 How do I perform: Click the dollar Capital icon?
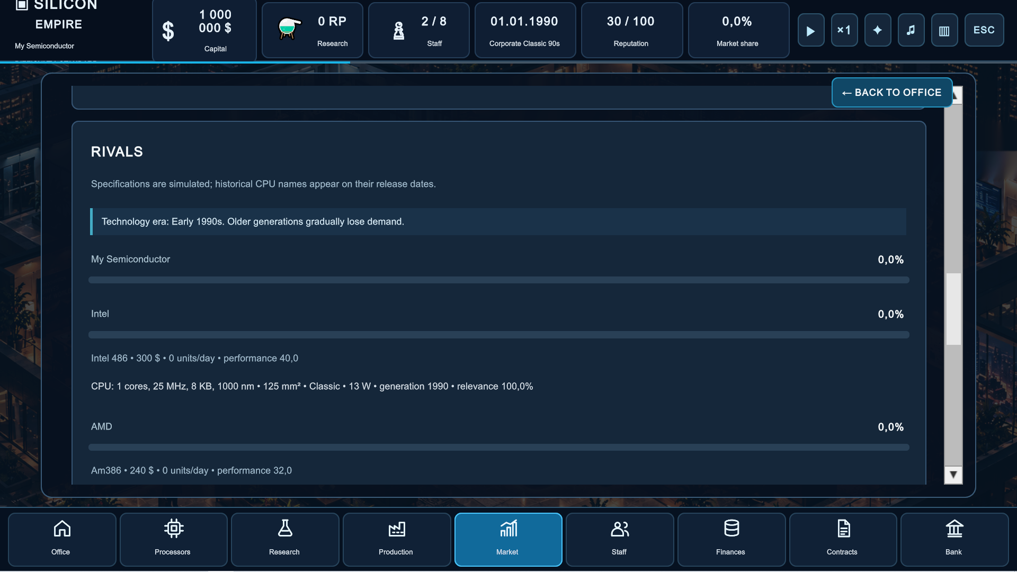point(168,31)
